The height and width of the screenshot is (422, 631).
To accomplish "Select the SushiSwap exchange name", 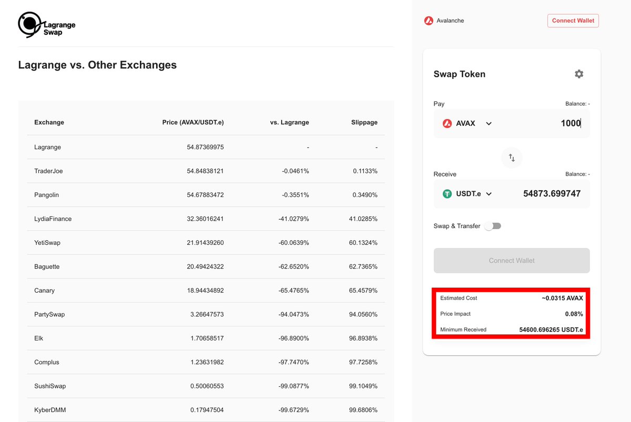I will point(50,386).
